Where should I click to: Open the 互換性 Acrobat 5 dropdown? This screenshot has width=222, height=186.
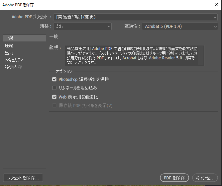(x=180, y=26)
